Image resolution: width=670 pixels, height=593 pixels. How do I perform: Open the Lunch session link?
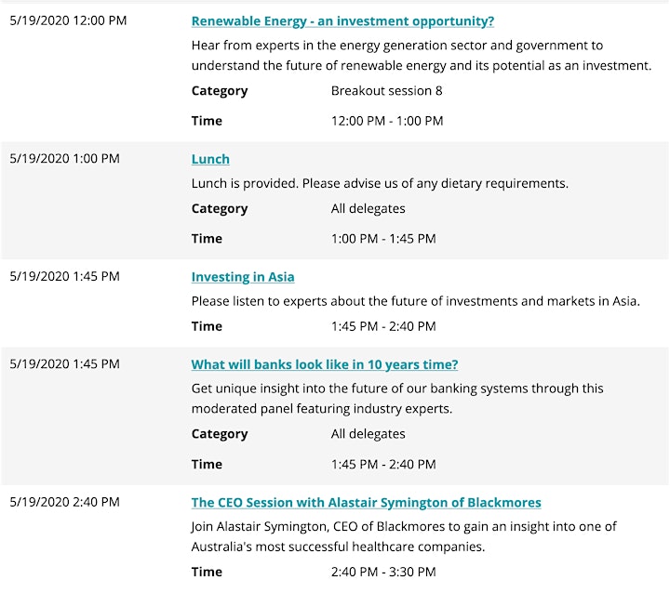click(210, 159)
